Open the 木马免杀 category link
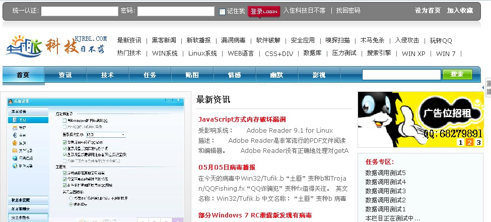Screen dimensions: 491x222 tap(372, 40)
